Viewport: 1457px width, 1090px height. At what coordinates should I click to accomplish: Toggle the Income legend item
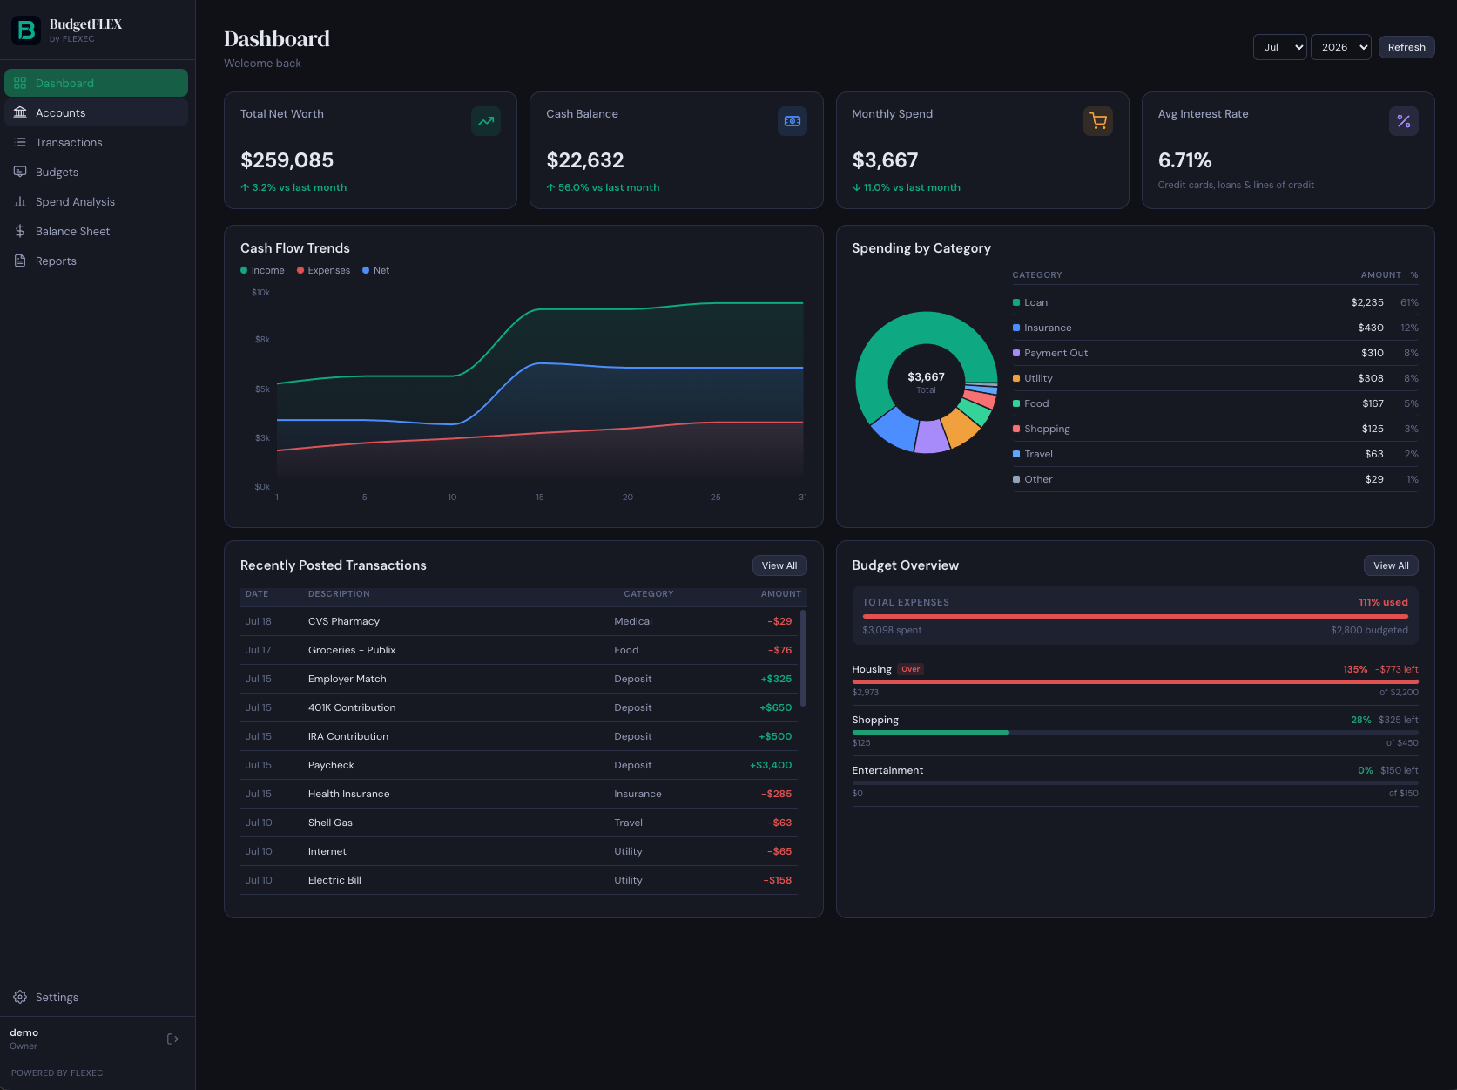click(x=262, y=270)
